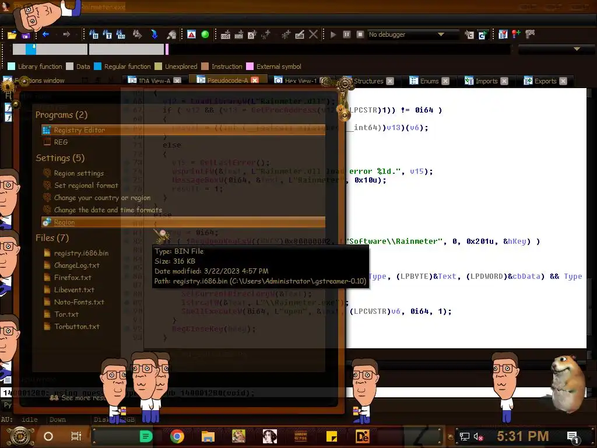
Task: Click the red warning triangle toolbar icon
Action: [x=191, y=34]
